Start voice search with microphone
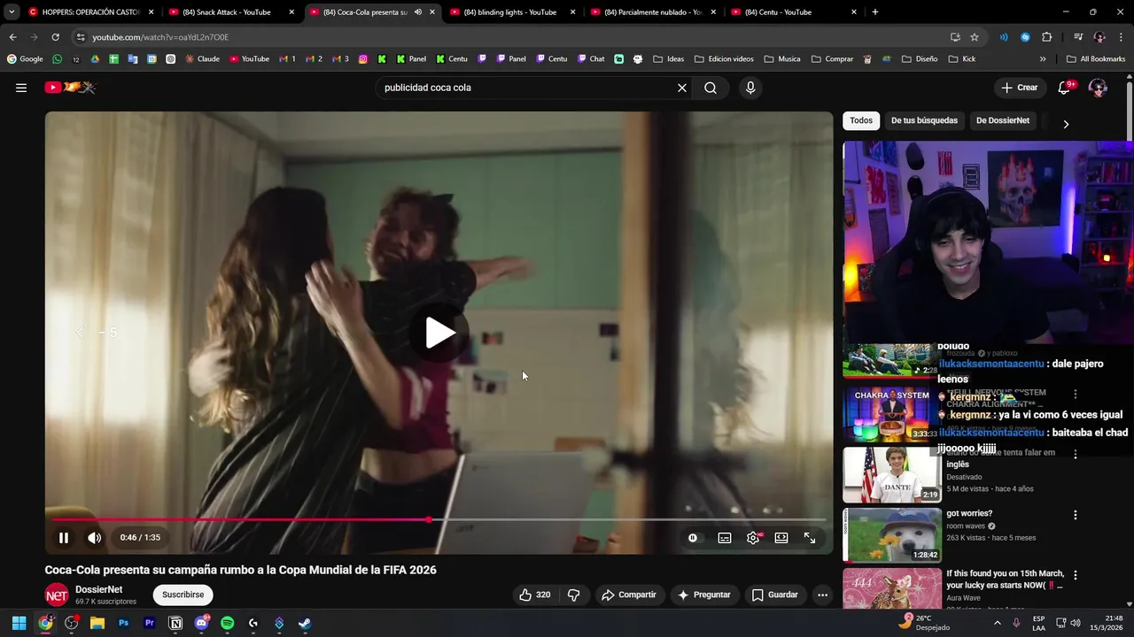 [x=750, y=88]
